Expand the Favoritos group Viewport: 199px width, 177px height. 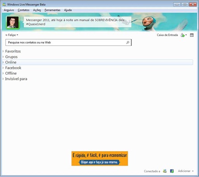point(3,51)
